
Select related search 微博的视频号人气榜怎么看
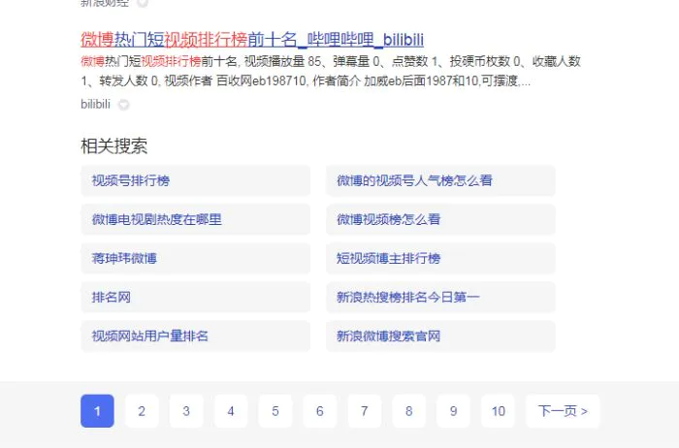point(440,180)
